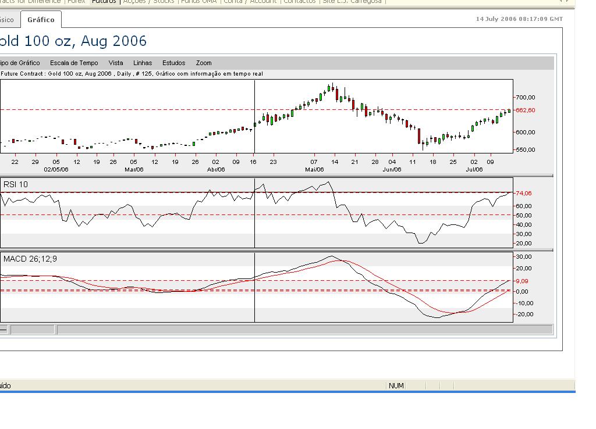Click the red 662,60 price label

point(525,110)
